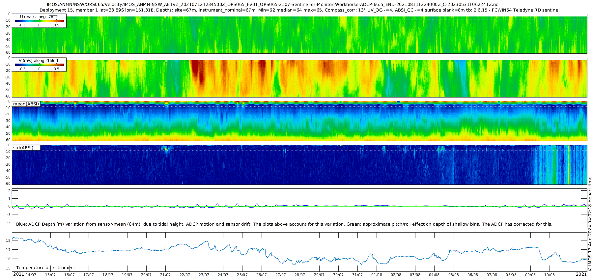Select the 14/07 date tick label
593x280 pixels.
click(31, 275)
